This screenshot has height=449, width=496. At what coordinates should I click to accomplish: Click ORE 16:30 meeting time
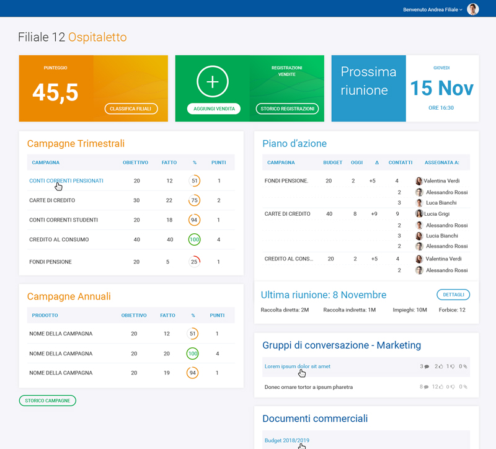[x=441, y=107]
